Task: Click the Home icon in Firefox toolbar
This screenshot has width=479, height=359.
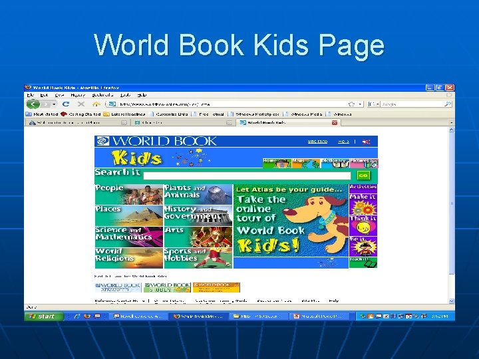Action: (x=96, y=104)
